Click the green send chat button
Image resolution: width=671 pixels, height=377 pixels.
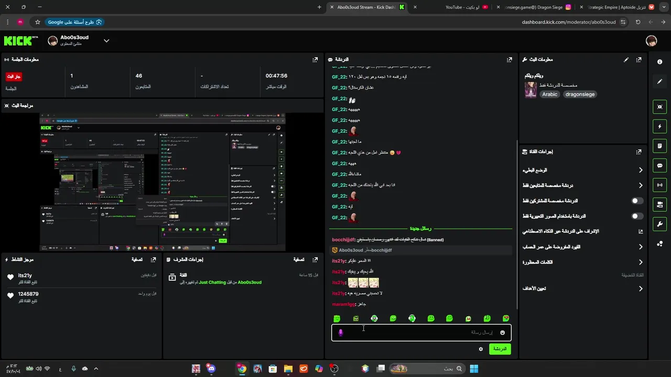pyautogui.click(x=500, y=349)
